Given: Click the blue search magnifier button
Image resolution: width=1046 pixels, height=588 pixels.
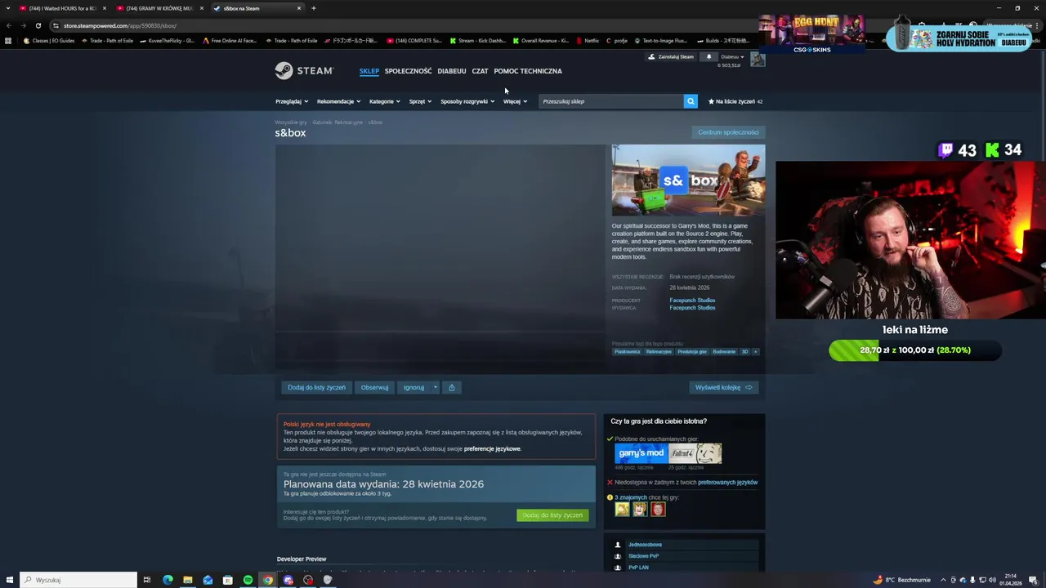Looking at the screenshot, I should [691, 101].
